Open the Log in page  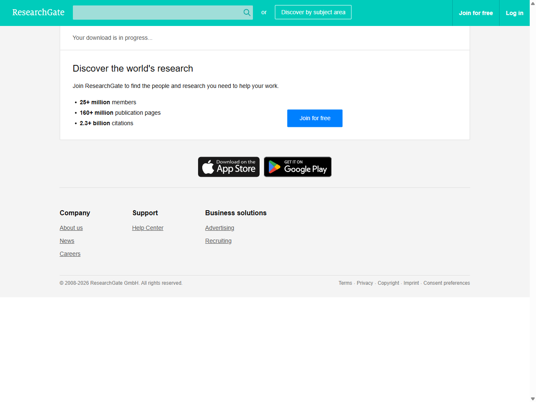[514, 13]
